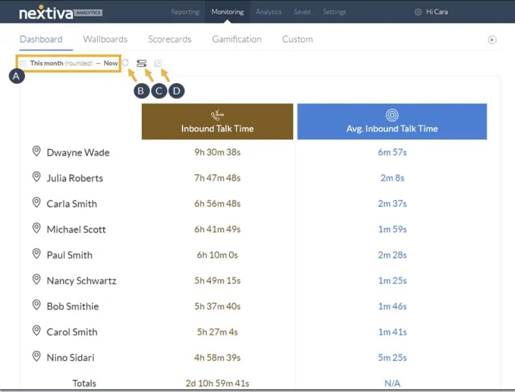This screenshot has height=392, width=515.
Task: Select the Carla Smith row name
Action: coord(72,204)
